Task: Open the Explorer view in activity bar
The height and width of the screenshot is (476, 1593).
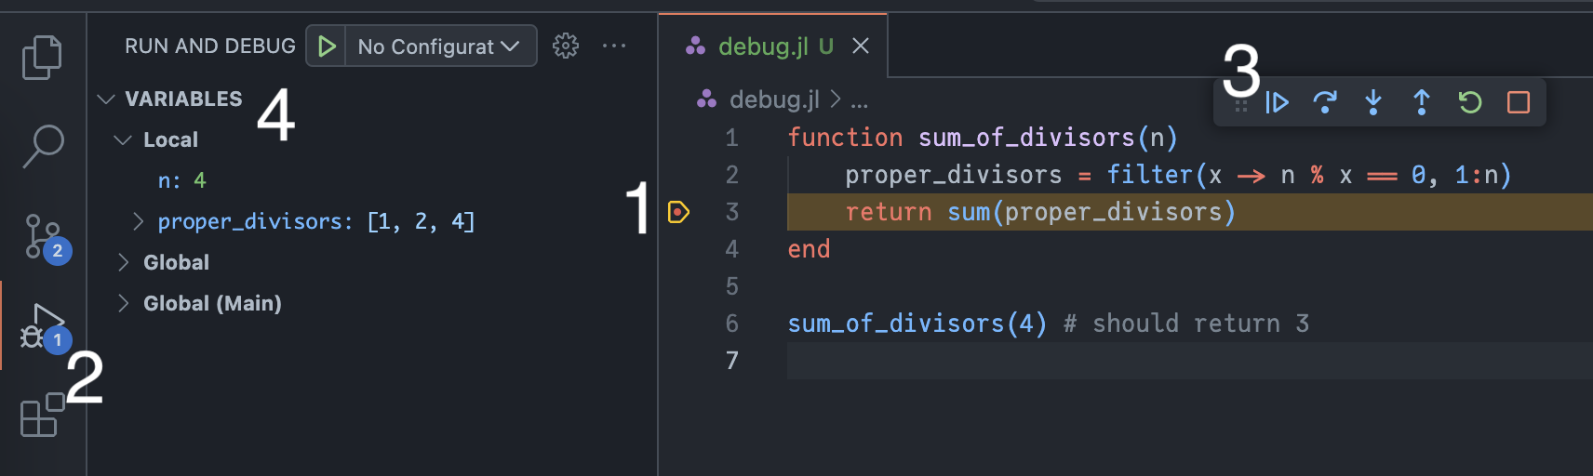Action: (x=42, y=58)
